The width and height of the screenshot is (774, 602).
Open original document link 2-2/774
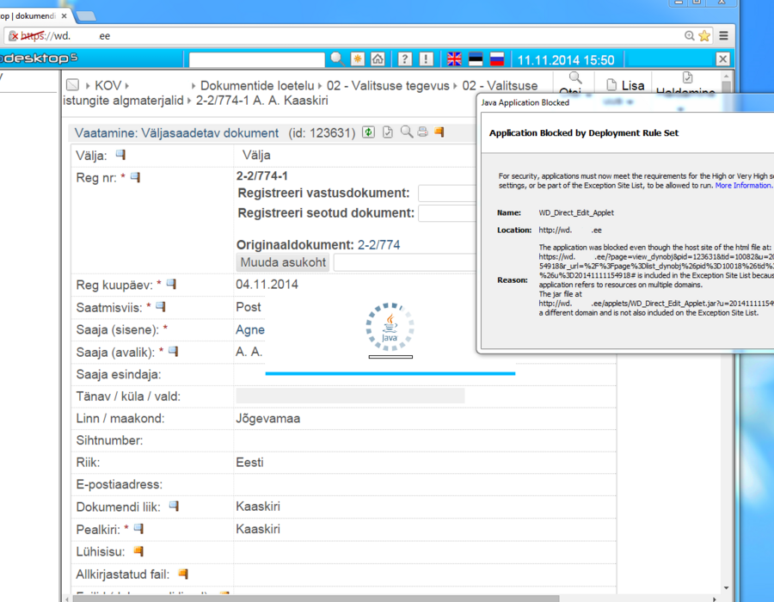tap(378, 245)
